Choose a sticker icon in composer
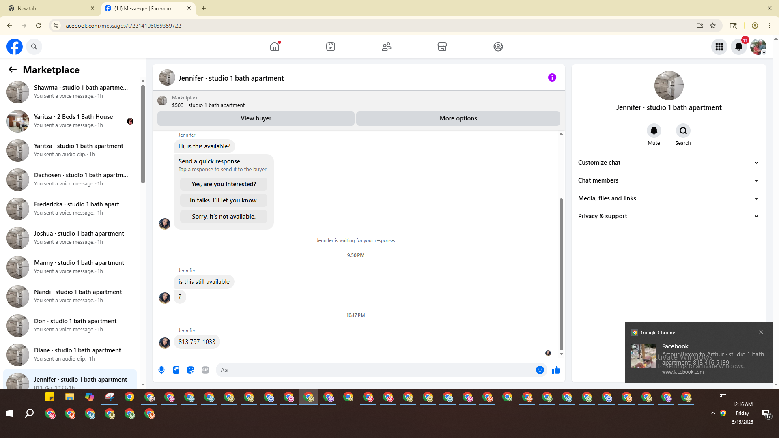The width and height of the screenshot is (779, 438). tap(191, 370)
